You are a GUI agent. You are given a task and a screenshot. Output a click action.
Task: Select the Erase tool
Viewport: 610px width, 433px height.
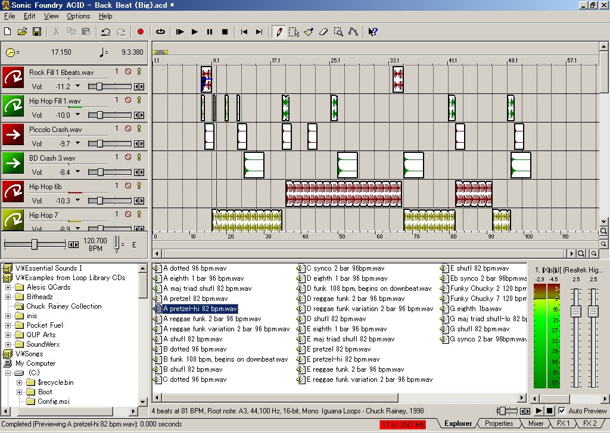[x=323, y=32]
